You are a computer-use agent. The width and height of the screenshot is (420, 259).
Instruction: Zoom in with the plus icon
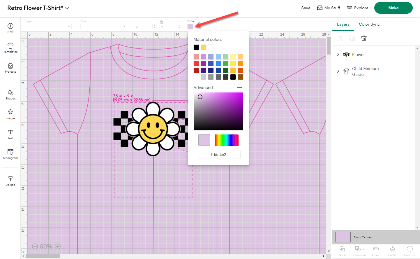pos(58,246)
